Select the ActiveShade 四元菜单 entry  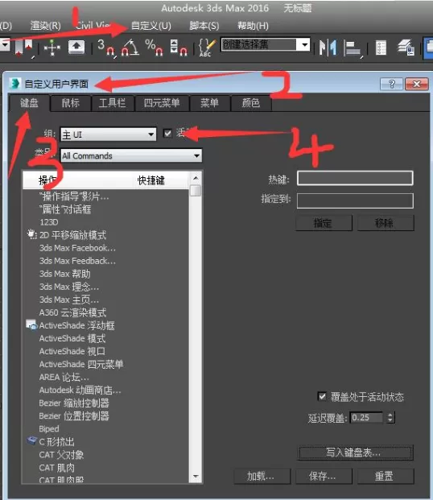tap(81, 364)
